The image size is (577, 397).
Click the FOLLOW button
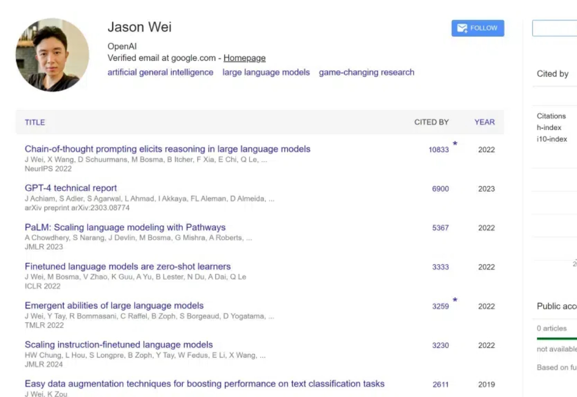478,28
